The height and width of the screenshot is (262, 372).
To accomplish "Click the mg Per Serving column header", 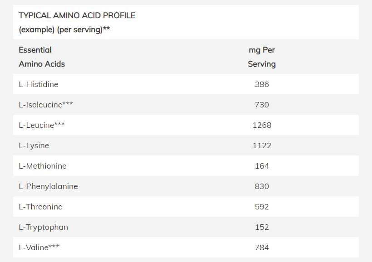I will pyautogui.click(x=262, y=57).
